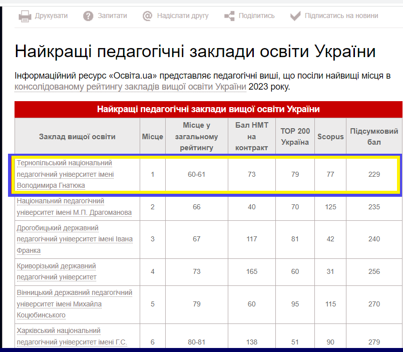Open Криворізький державний педагогічний університет link

pos(57,271)
